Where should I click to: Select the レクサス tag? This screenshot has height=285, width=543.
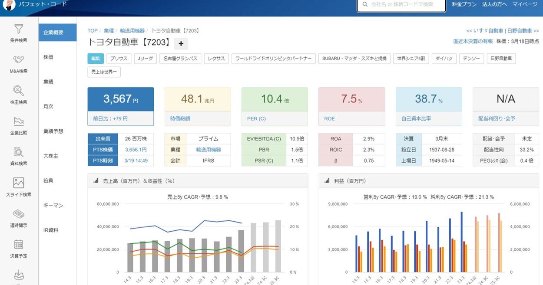pos(216,59)
